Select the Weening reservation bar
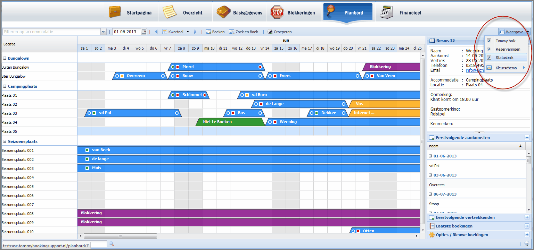The width and height of the screenshot is (534, 250). point(343,122)
